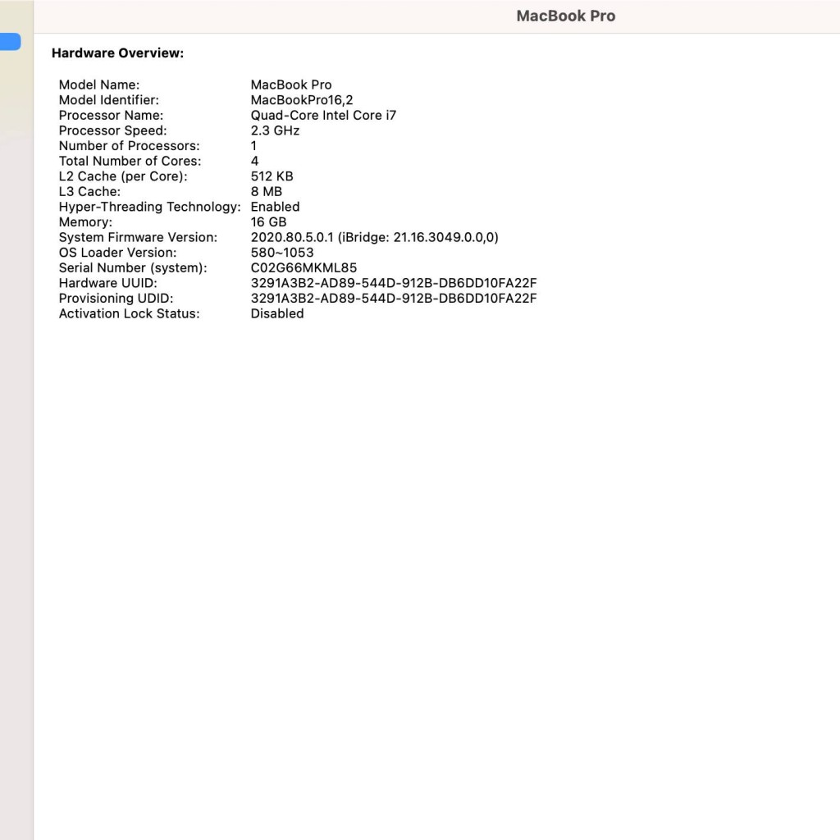Select the Hyper-Threading Technology label
Viewport: 840px width, 840px height.
click(149, 207)
